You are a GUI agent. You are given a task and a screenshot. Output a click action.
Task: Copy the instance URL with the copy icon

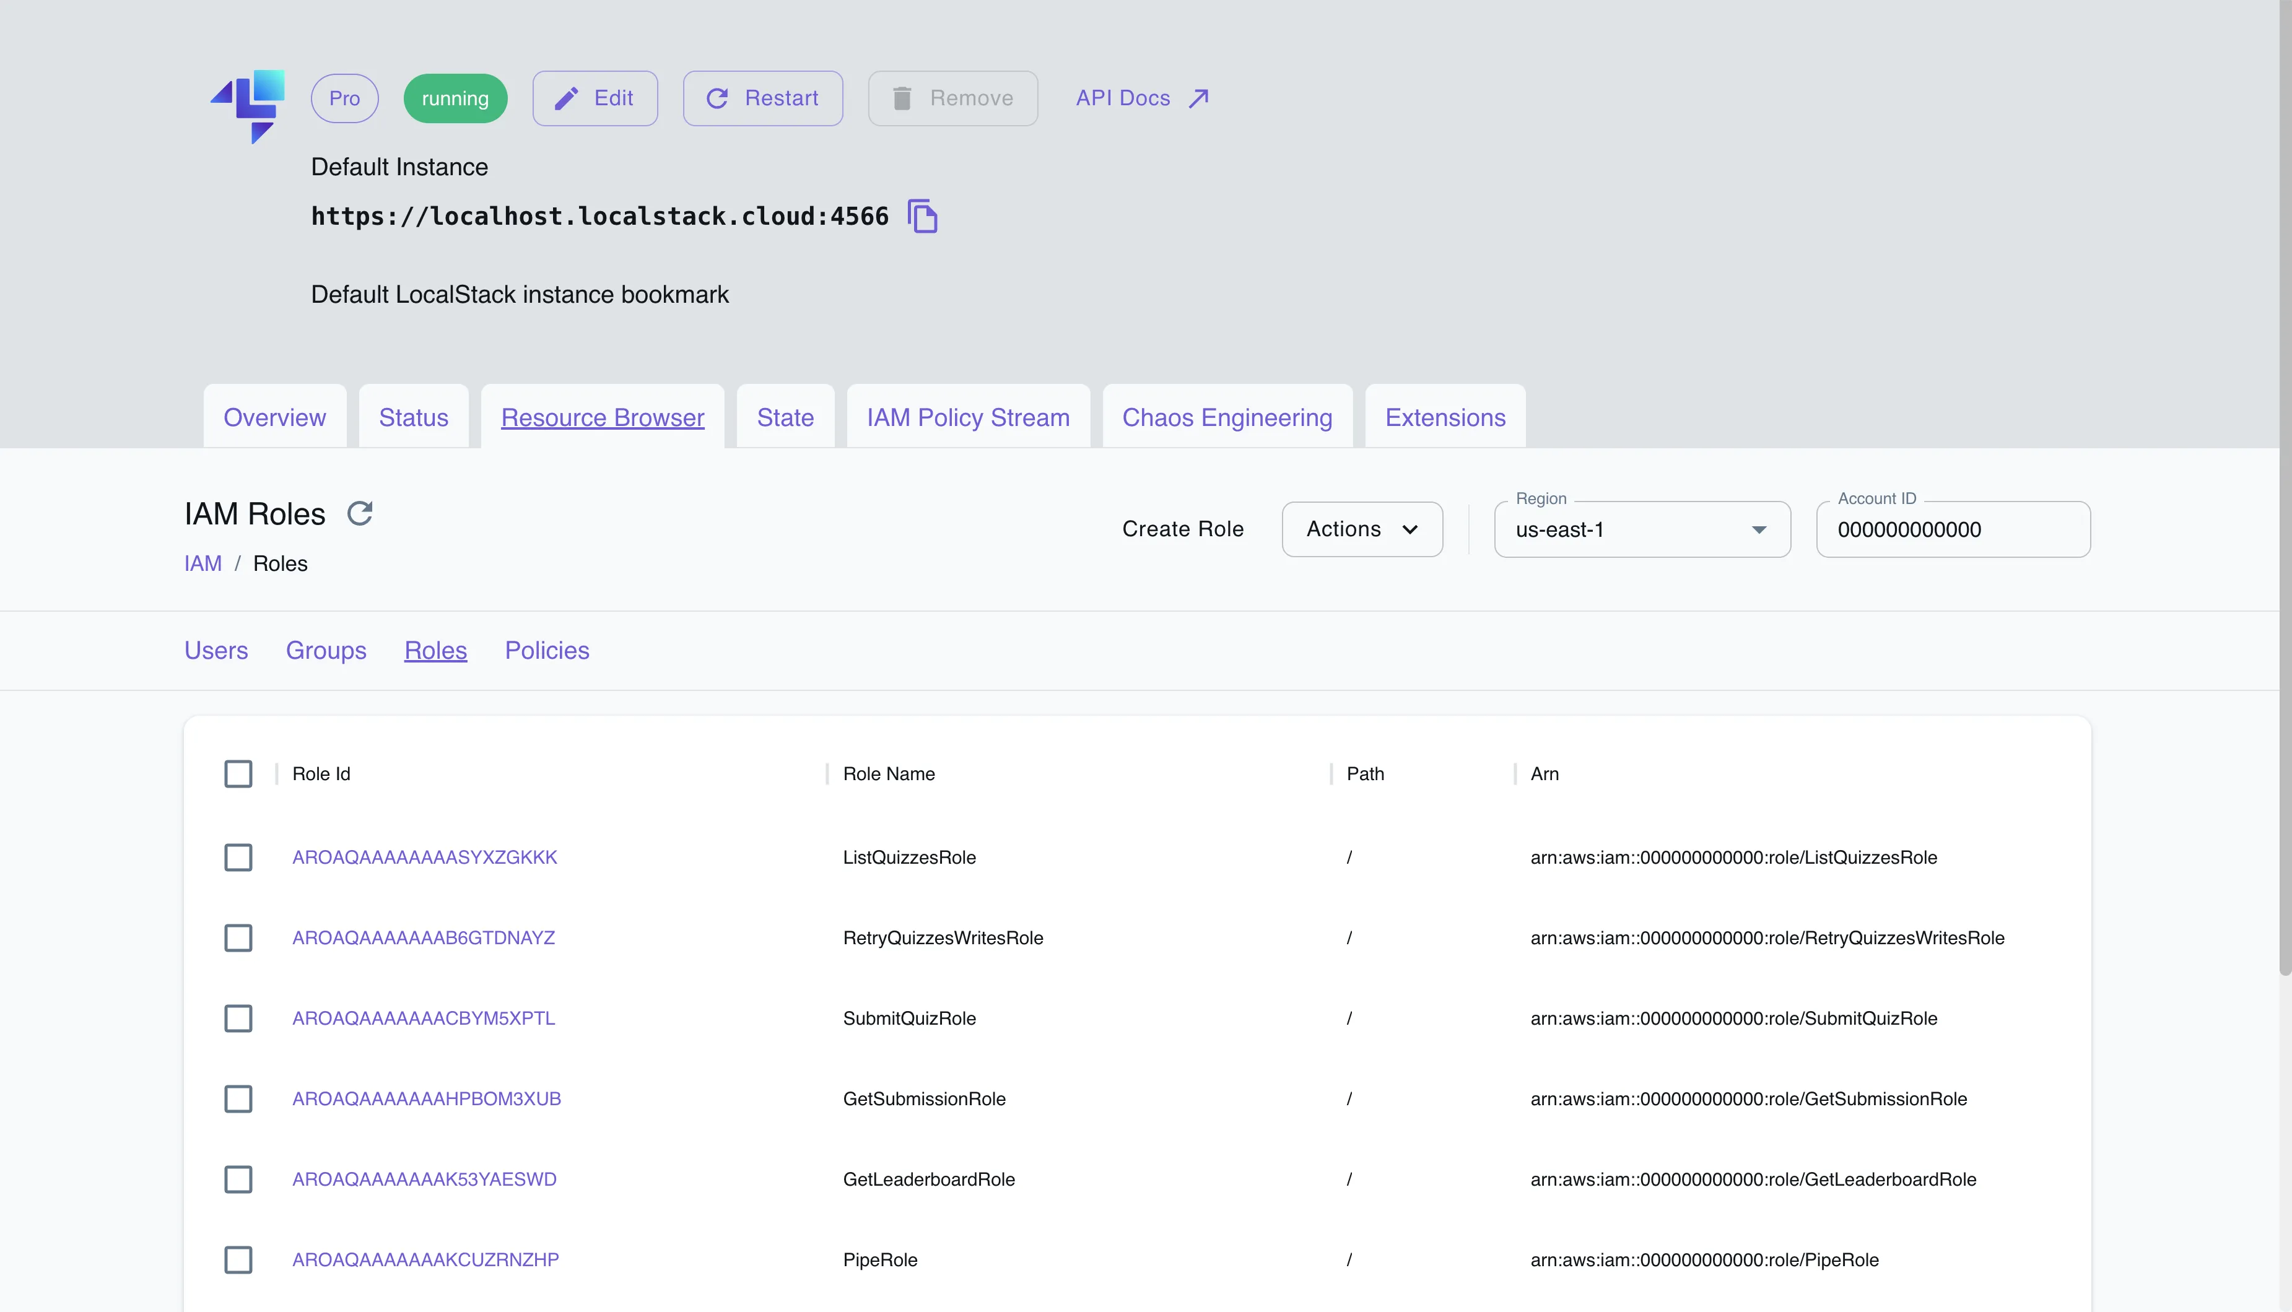[923, 216]
